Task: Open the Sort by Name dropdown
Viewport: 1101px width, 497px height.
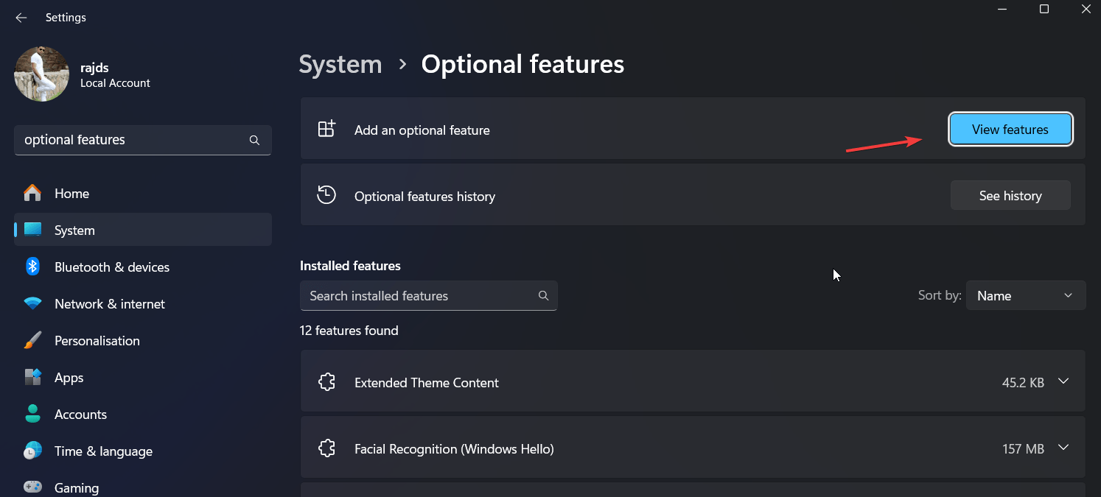Action: tap(1026, 295)
